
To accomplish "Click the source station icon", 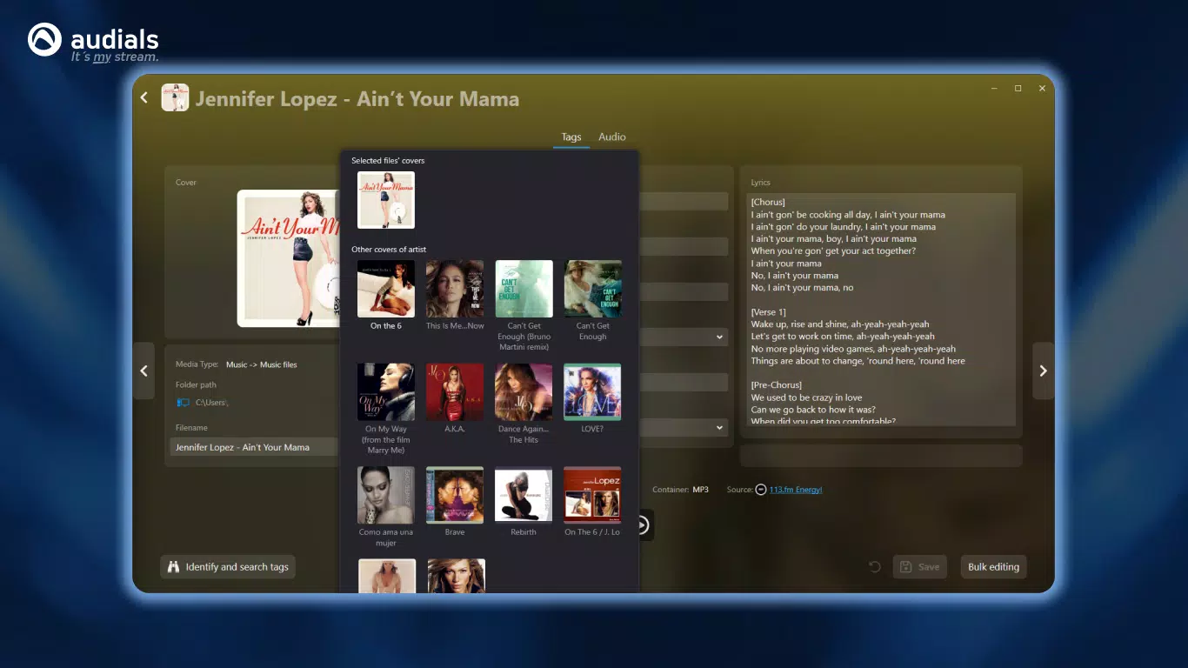I will click(761, 490).
